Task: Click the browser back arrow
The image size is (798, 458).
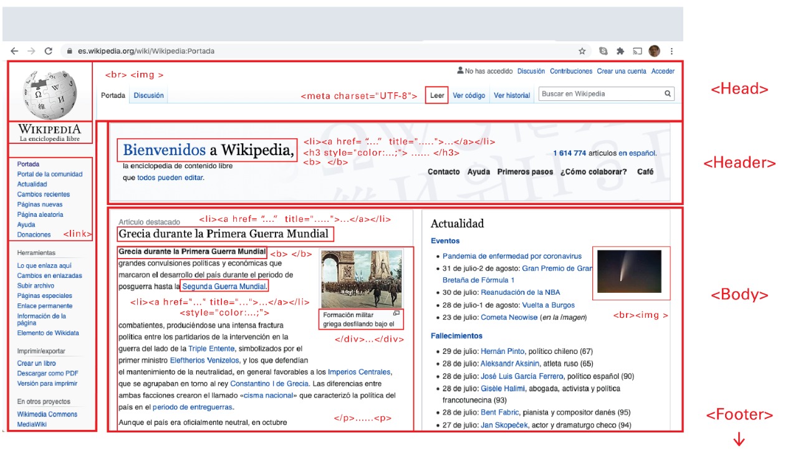Action: (14, 51)
